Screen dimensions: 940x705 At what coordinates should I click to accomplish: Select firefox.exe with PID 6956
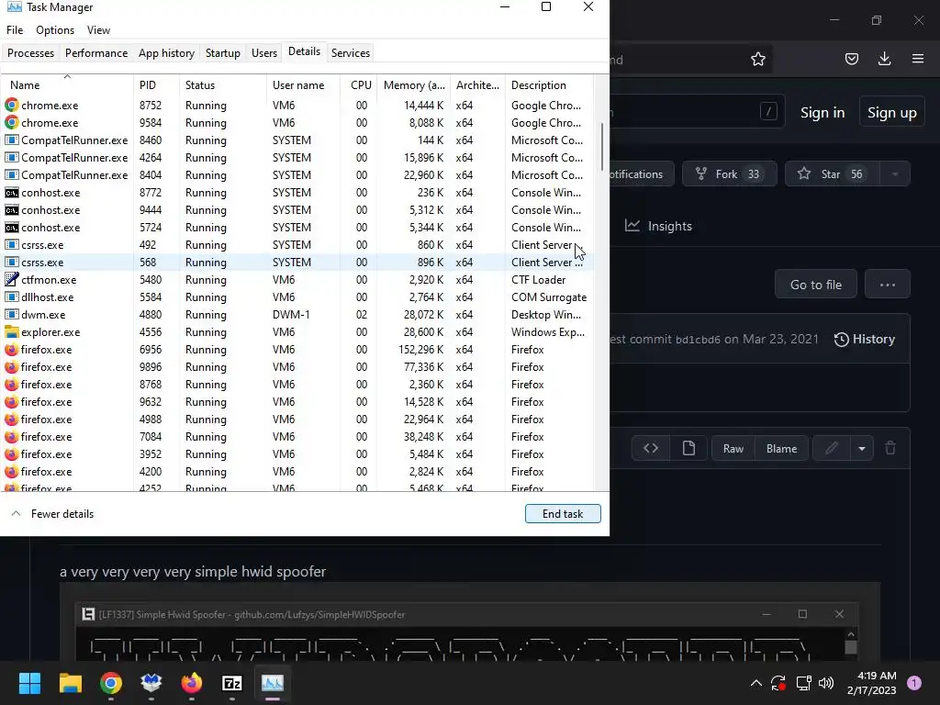tap(297, 349)
